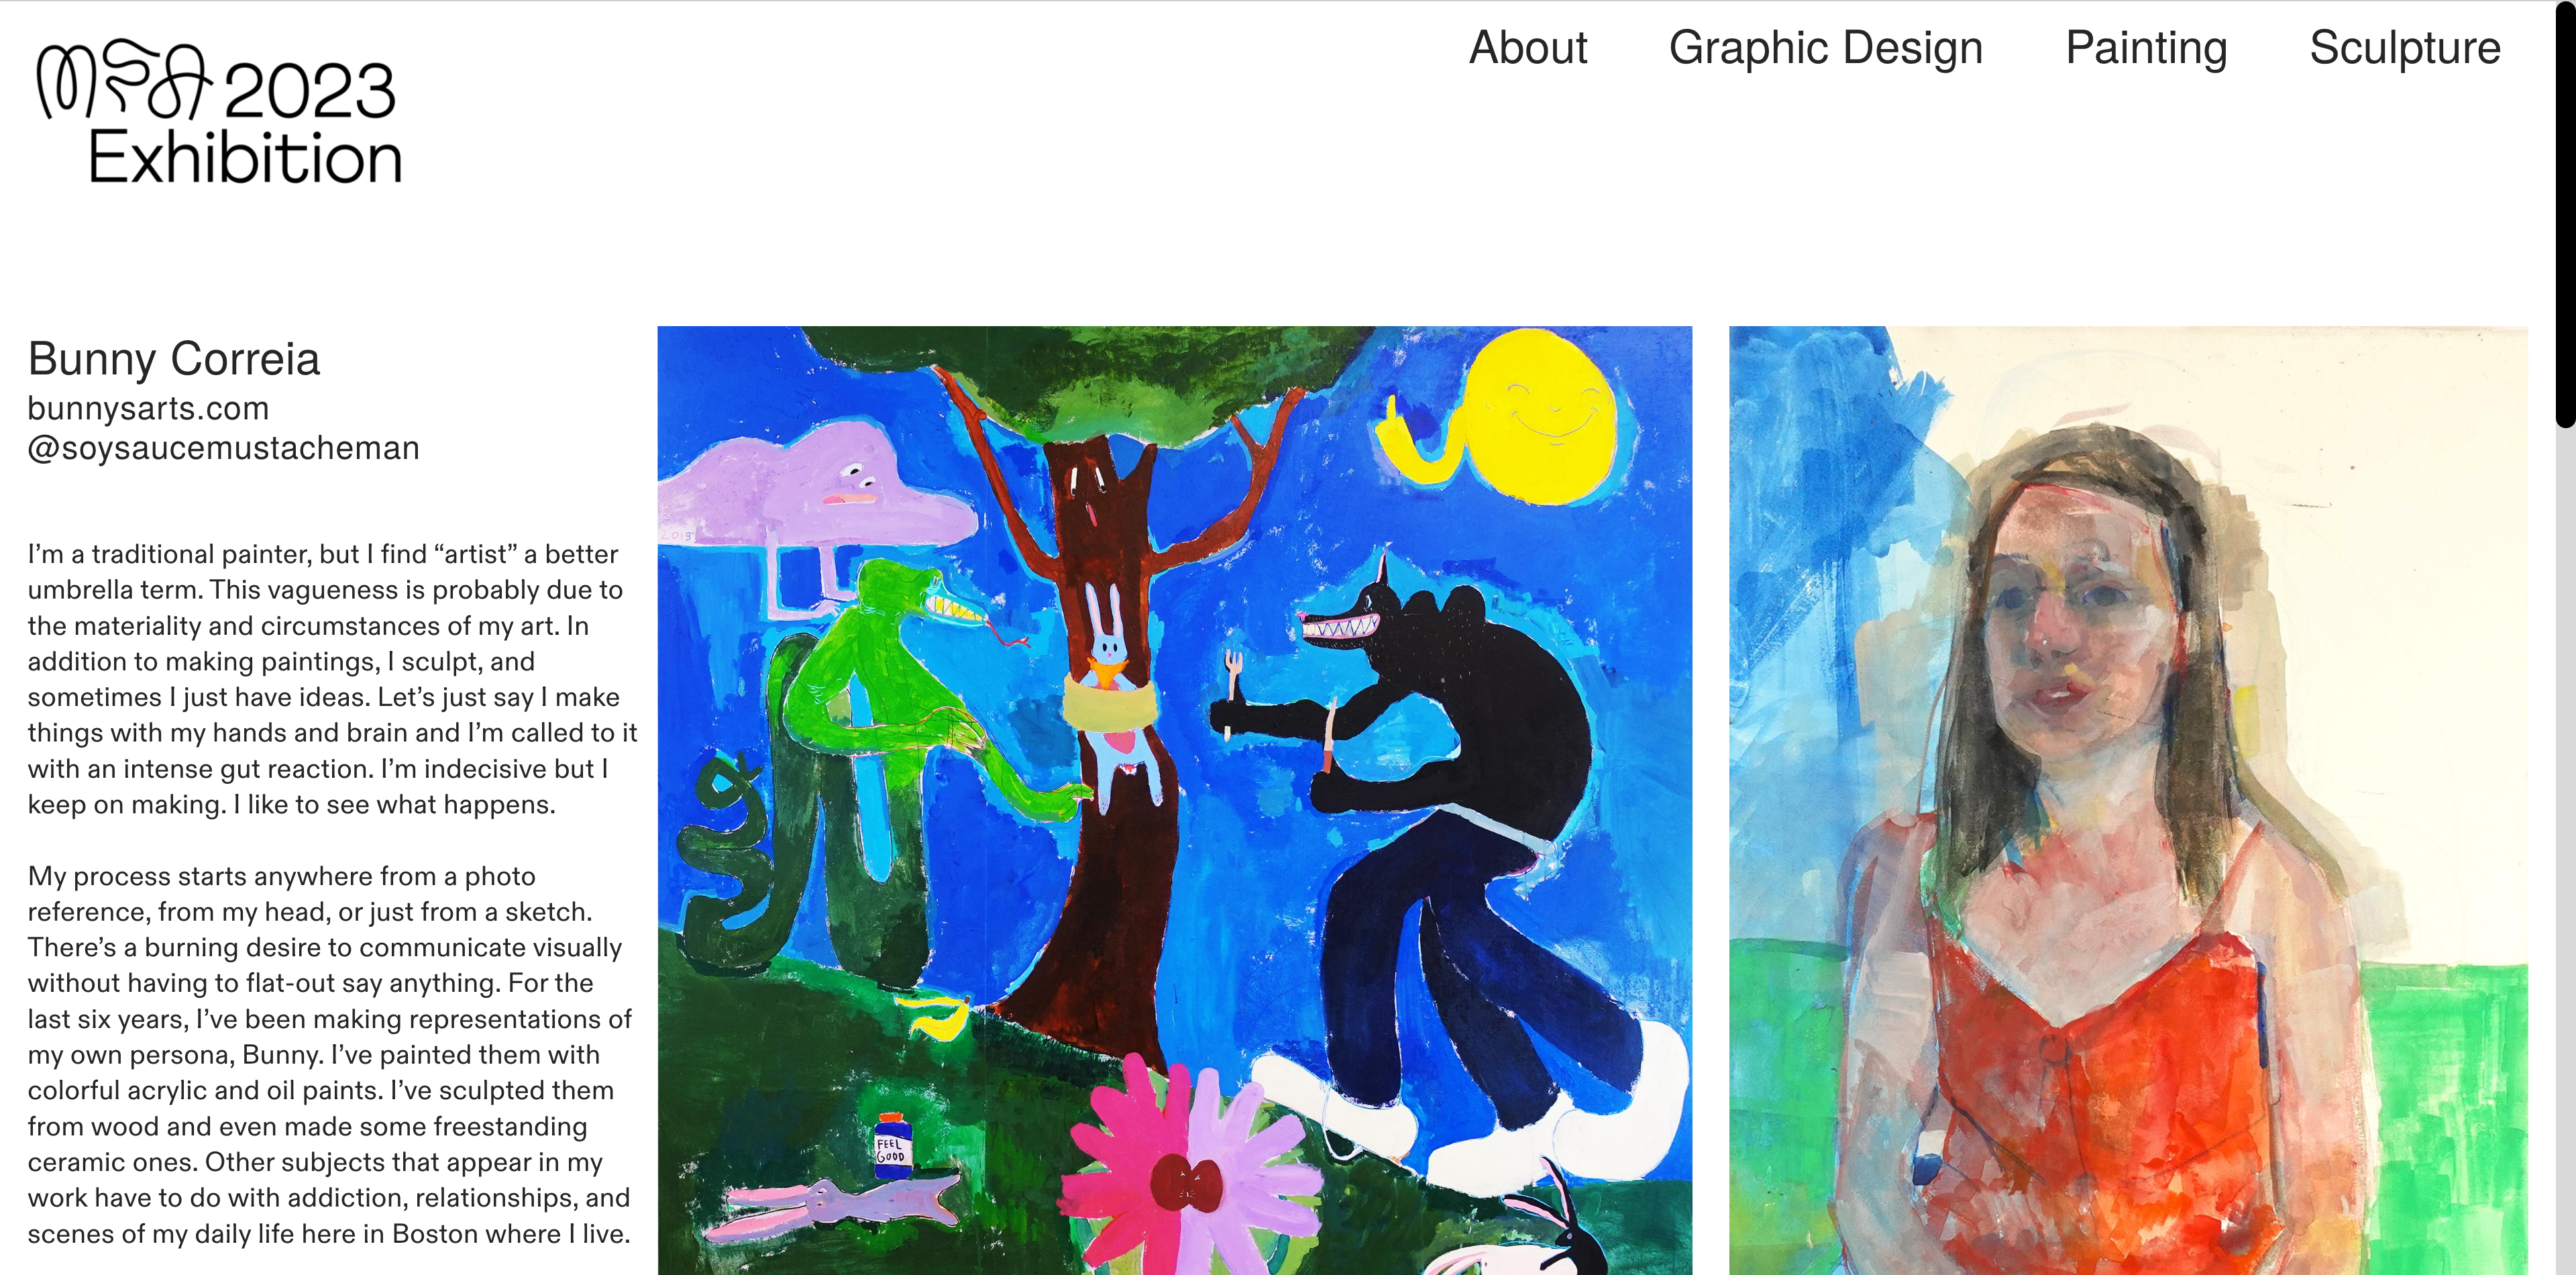Go to the Graphic Design section
The width and height of the screenshot is (2576, 1275).
tap(1825, 48)
